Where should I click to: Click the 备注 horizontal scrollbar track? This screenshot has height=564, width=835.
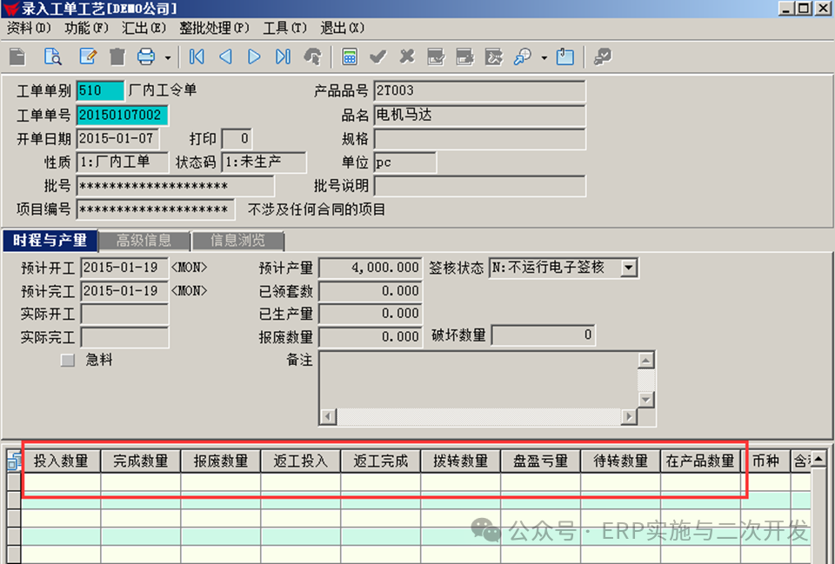478,417
